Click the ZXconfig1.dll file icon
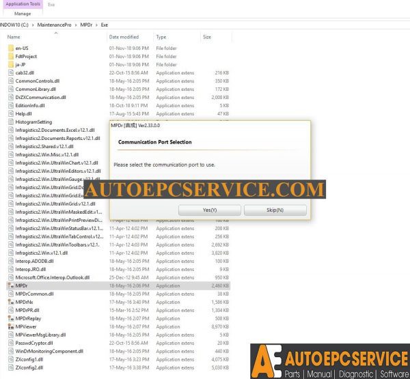This screenshot has width=410, height=379. click(x=11, y=359)
